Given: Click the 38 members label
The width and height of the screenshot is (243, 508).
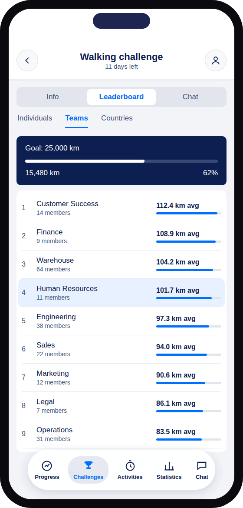Looking at the screenshot, I should click(x=53, y=326).
